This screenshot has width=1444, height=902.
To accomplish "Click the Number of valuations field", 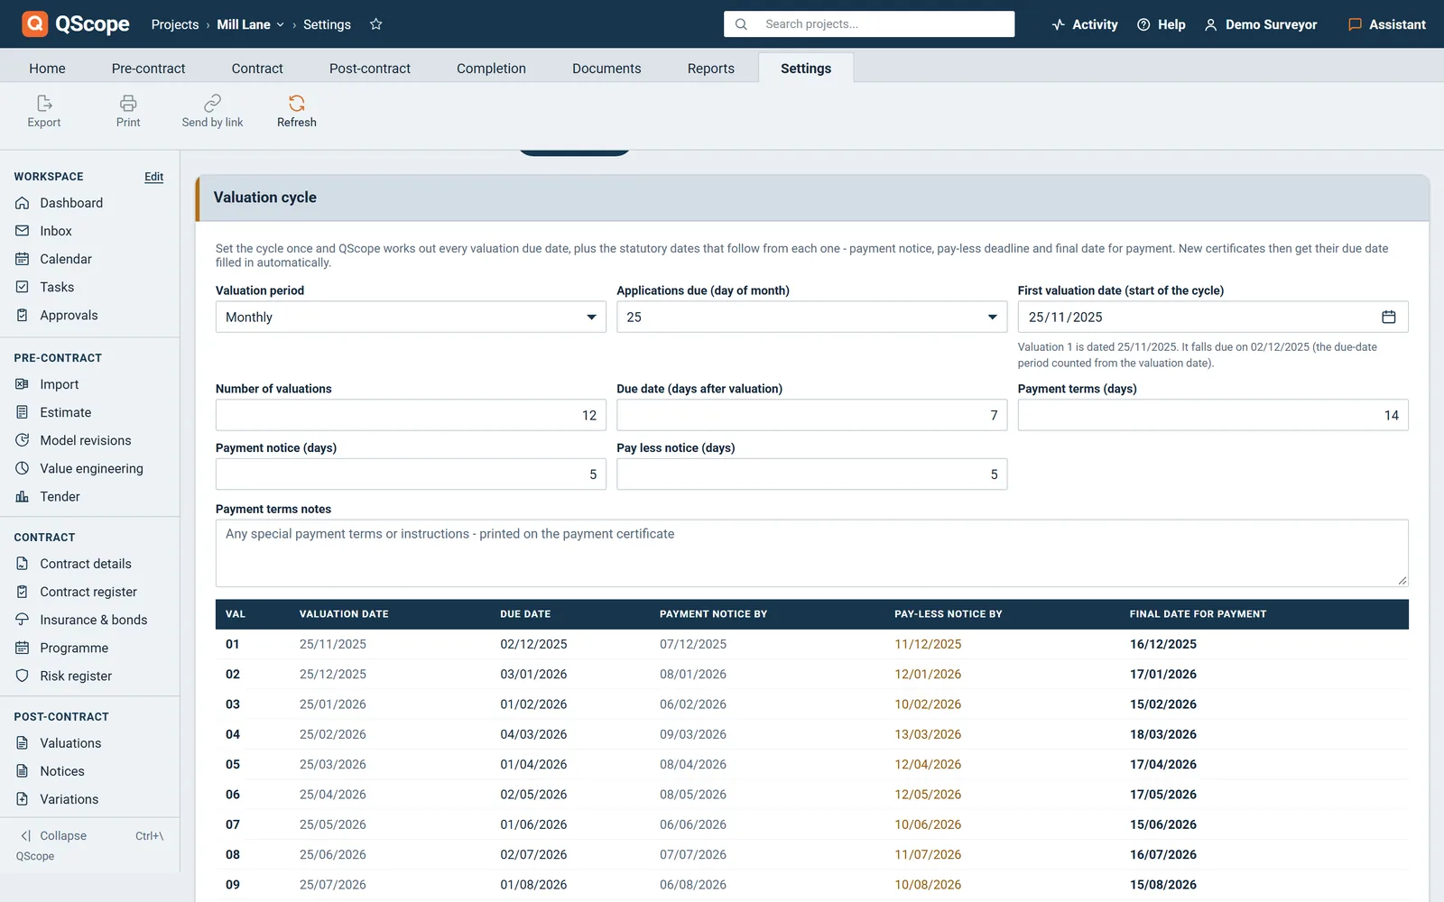I will click(411, 415).
